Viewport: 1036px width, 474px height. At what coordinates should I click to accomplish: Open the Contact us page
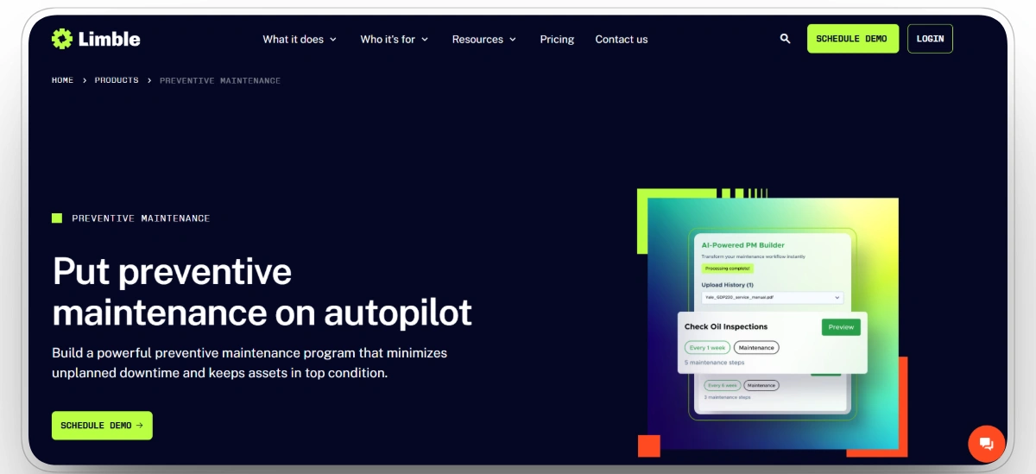point(622,39)
